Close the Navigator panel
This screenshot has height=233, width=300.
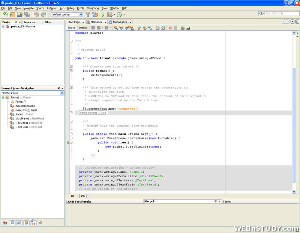point(62,88)
